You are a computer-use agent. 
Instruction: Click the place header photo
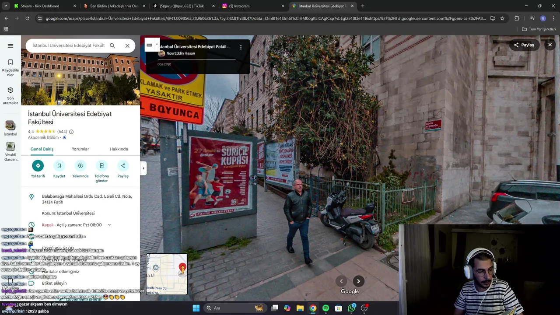[x=80, y=80]
